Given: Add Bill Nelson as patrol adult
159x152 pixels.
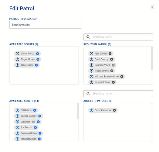Looking at the screenshot, I should point(35,110).
